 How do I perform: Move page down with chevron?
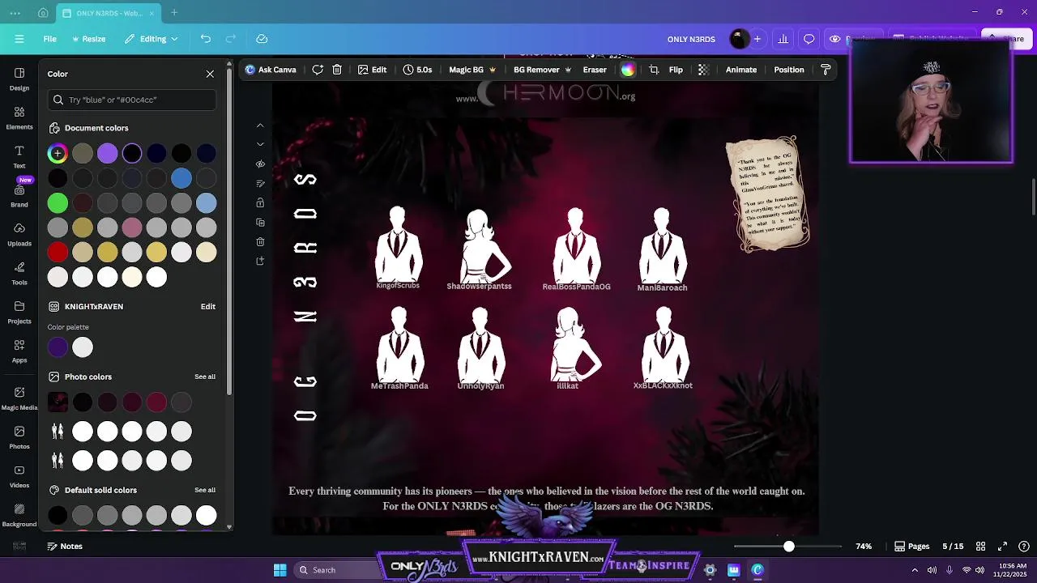tap(260, 144)
